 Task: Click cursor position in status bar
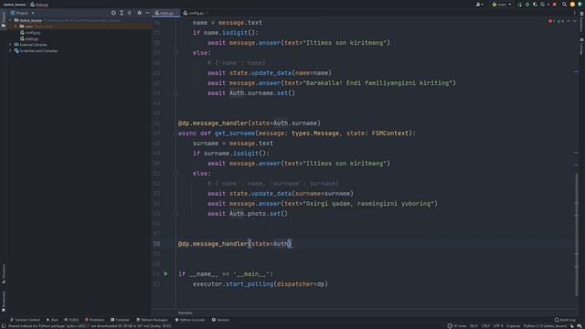click(x=473, y=326)
